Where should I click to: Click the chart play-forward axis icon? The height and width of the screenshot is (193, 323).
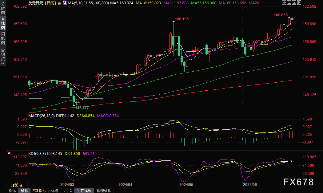(294, 2)
